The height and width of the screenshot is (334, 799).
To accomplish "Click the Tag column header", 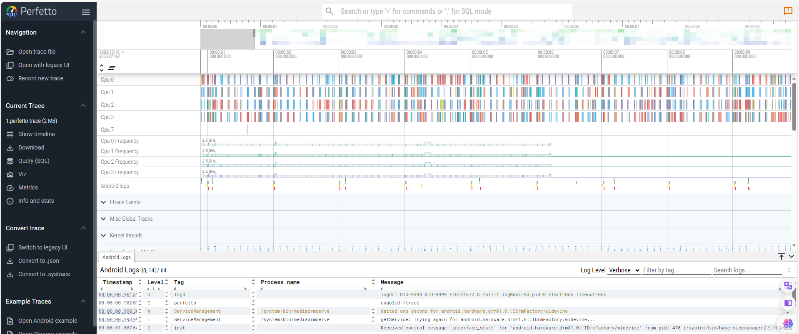I will click(x=179, y=282).
